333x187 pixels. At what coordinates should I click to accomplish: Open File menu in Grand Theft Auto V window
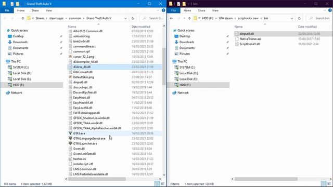(7, 10)
